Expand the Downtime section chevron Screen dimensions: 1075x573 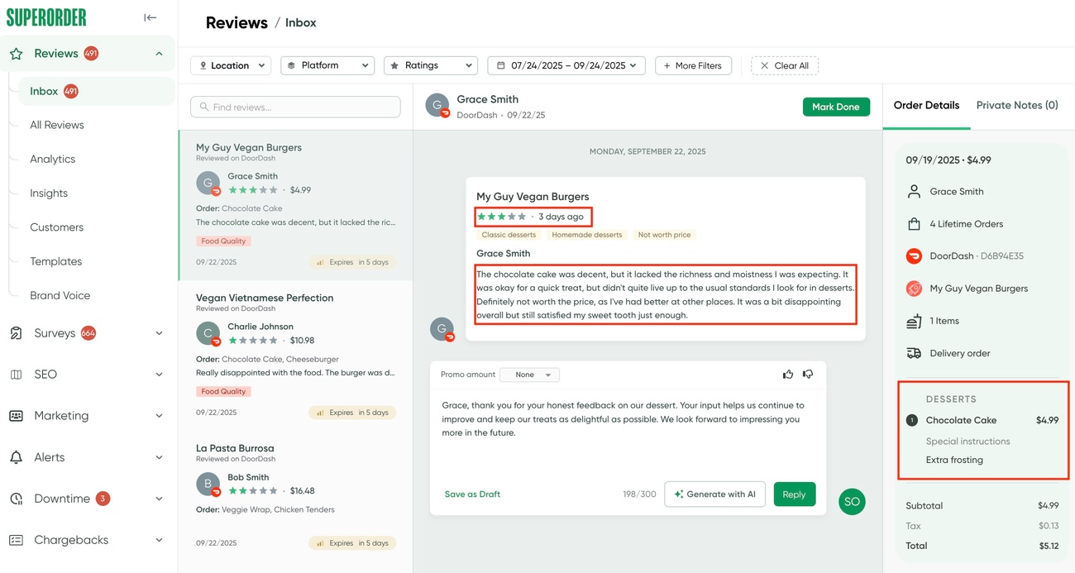click(x=159, y=499)
